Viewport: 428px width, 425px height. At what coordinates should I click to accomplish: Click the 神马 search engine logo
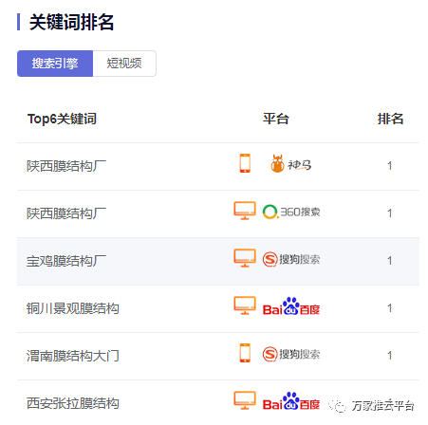pyautogui.click(x=291, y=164)
